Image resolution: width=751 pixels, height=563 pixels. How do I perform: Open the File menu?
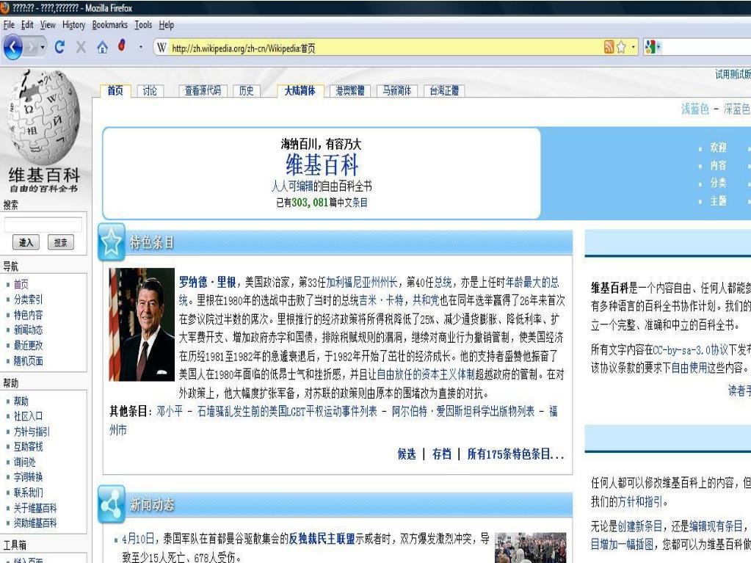tap(9, 24)
